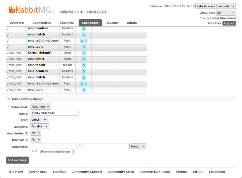This screenshot has width=242, height=178.
Task: Click the Log out button
Action: (x=229, y=23)
